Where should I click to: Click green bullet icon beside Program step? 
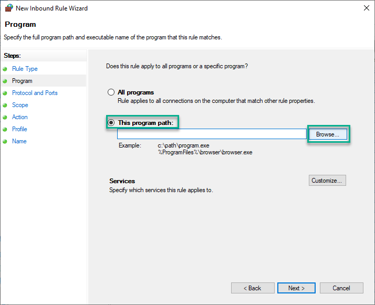click(5, 81)
